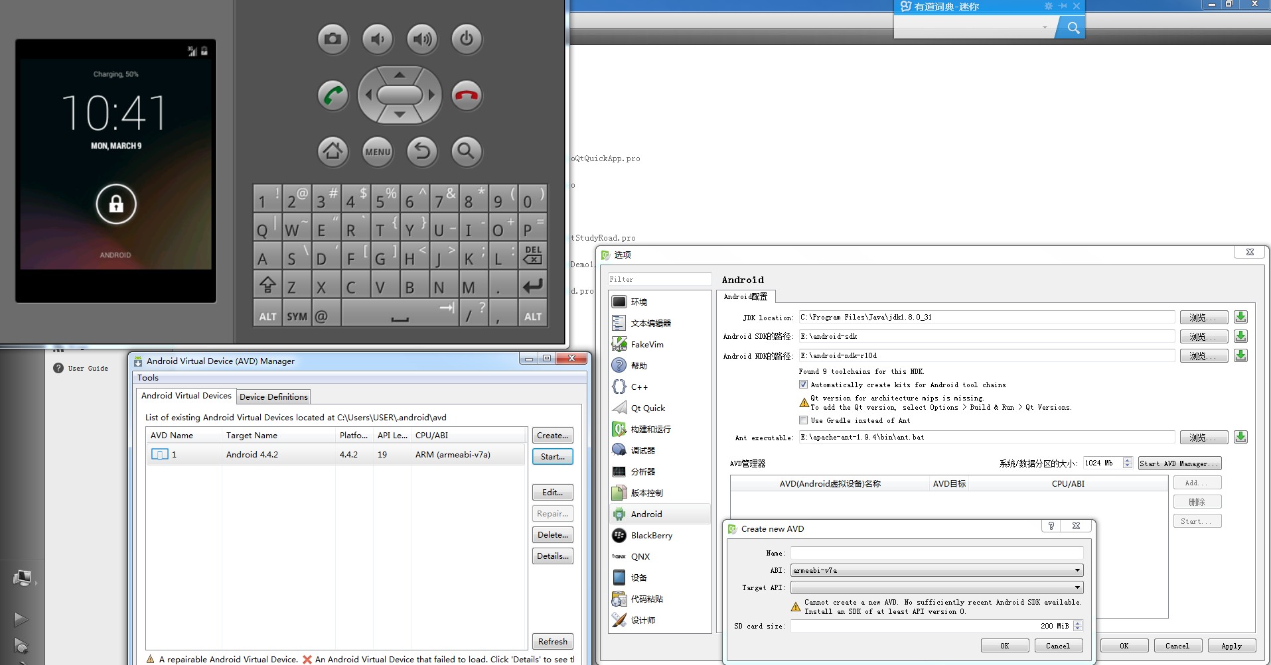Click the D-pad up arrow
This screenshot has height=665, width=1271.
tap(400, 76)
